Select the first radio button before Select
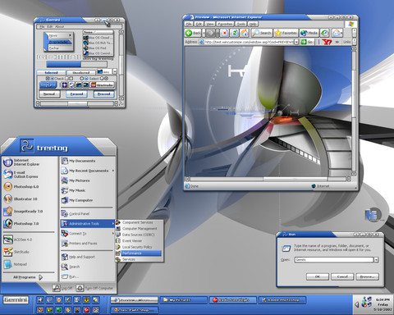Screen dimensions: 394x315 [81, 79]
